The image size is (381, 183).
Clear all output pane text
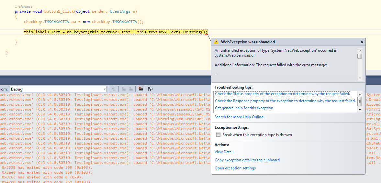point(140,89)
